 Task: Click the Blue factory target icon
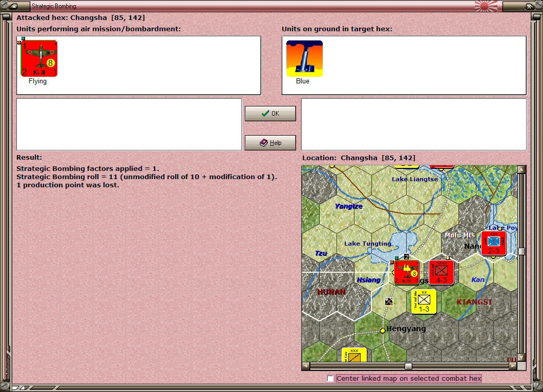point(304,58)
